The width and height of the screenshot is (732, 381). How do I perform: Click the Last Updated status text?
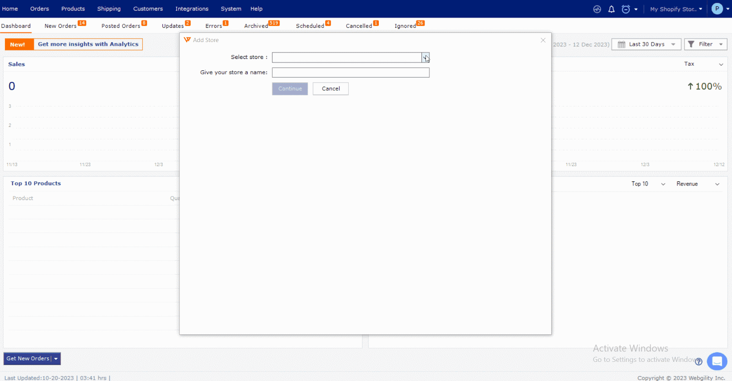pos(57,378)
